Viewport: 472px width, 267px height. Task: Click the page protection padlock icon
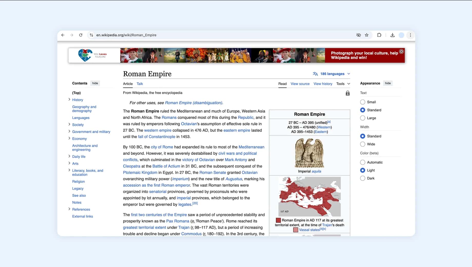point(348,93)
